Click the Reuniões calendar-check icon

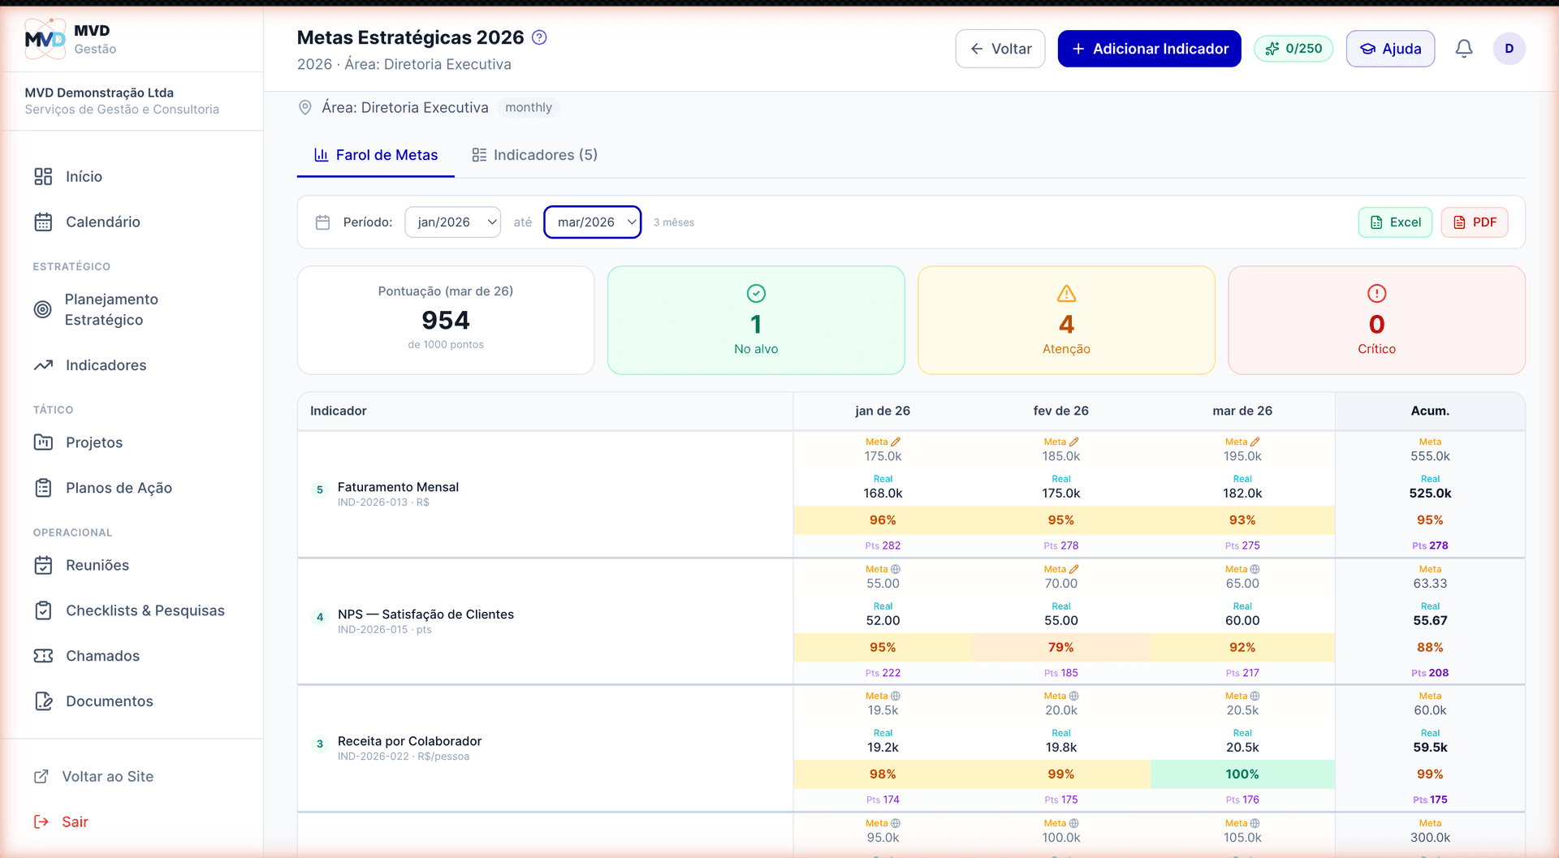coord(43,565)
